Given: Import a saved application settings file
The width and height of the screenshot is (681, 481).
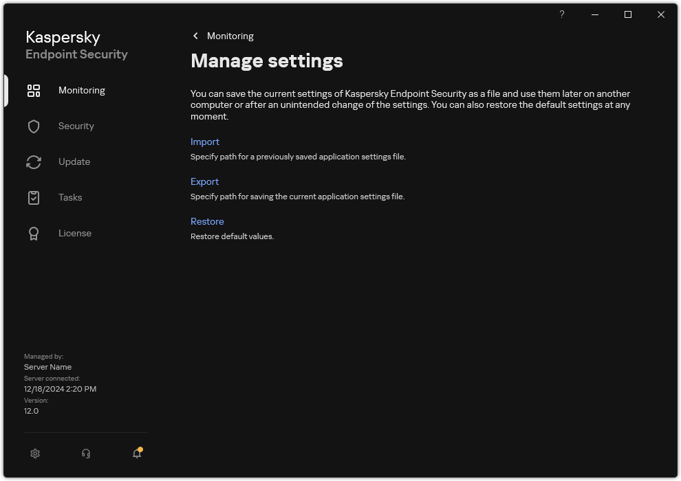Looking at the screenshot, I should [x=205, y=142].
